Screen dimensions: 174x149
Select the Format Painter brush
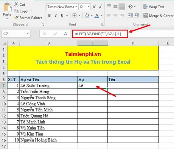click(16, 18)
